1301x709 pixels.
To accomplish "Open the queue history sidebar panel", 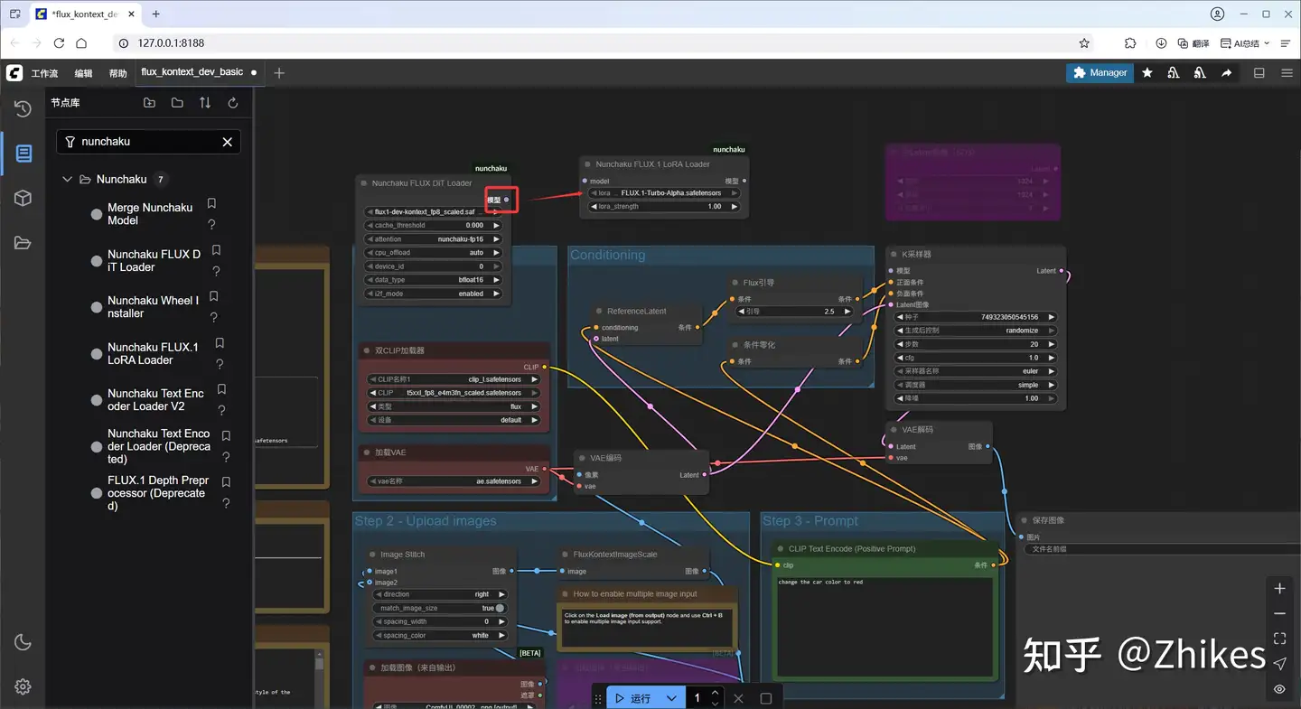I will click(x=23, y=108).
